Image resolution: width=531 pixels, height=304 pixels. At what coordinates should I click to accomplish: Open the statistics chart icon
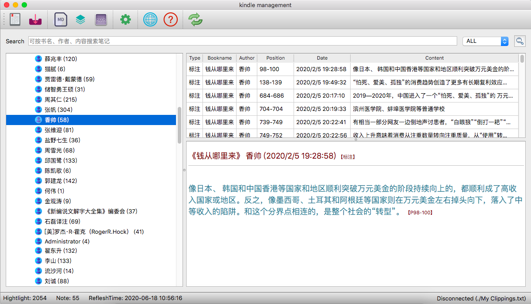pos(101,19)
